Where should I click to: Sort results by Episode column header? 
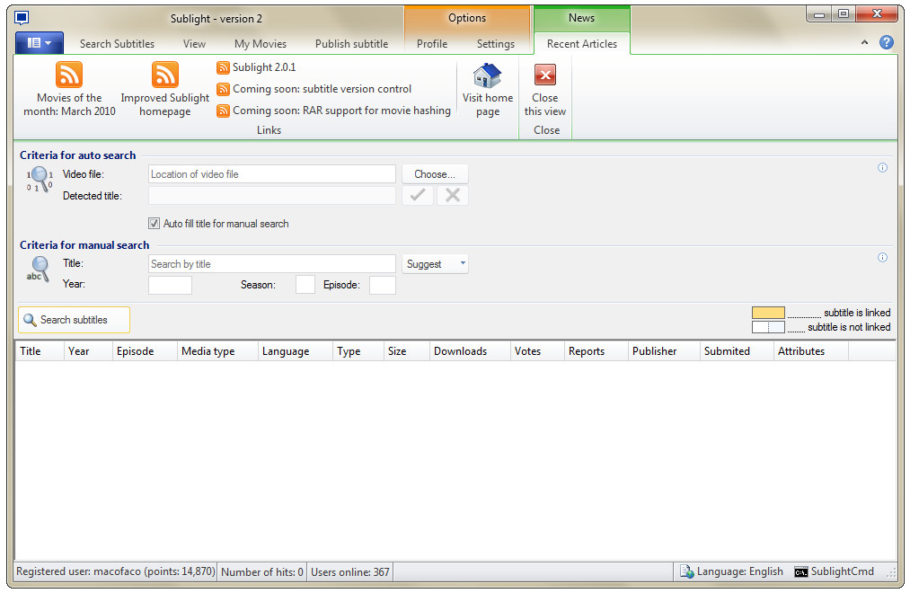pyautogui.click(x=146, y=351)
